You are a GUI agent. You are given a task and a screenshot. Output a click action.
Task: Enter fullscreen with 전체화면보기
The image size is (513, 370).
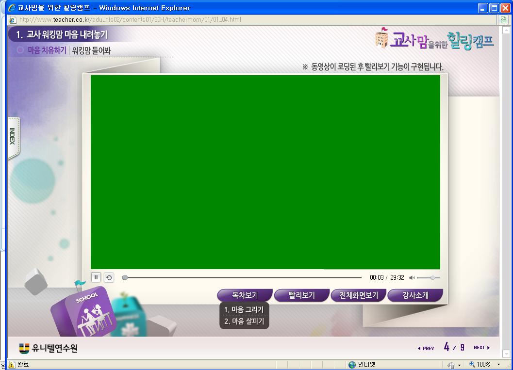click(358, 295)
